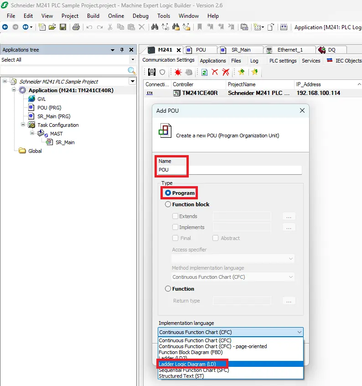Click the navigate back arrow icon

point(5,27)
